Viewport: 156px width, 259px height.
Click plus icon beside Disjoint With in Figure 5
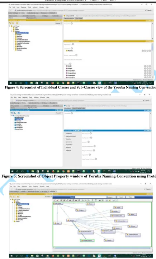click(90, 155)
